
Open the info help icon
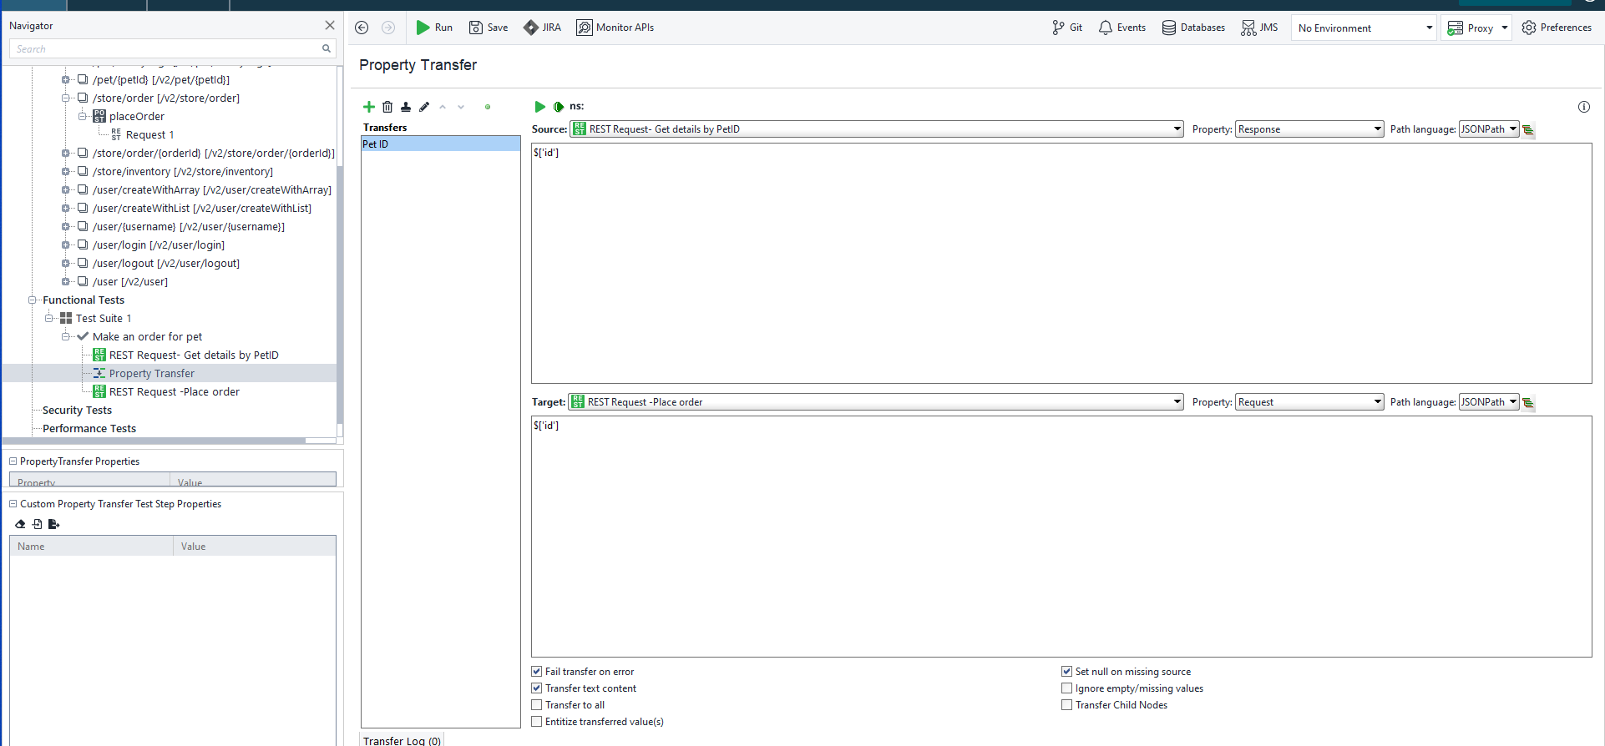[1584, 107]
